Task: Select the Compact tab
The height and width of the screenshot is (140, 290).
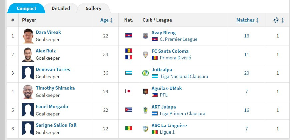Action: [26, 9]
